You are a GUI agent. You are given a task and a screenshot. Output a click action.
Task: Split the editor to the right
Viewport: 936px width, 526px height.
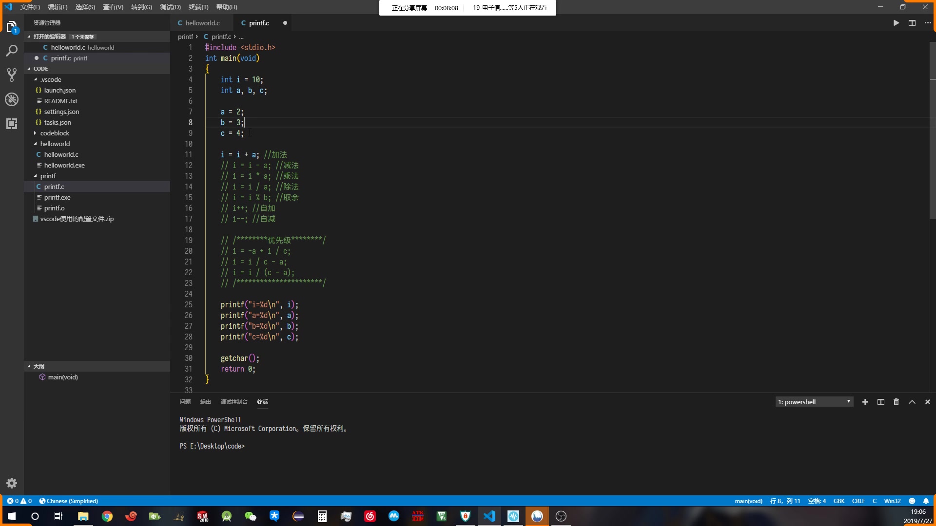click(x=912, y=23)
